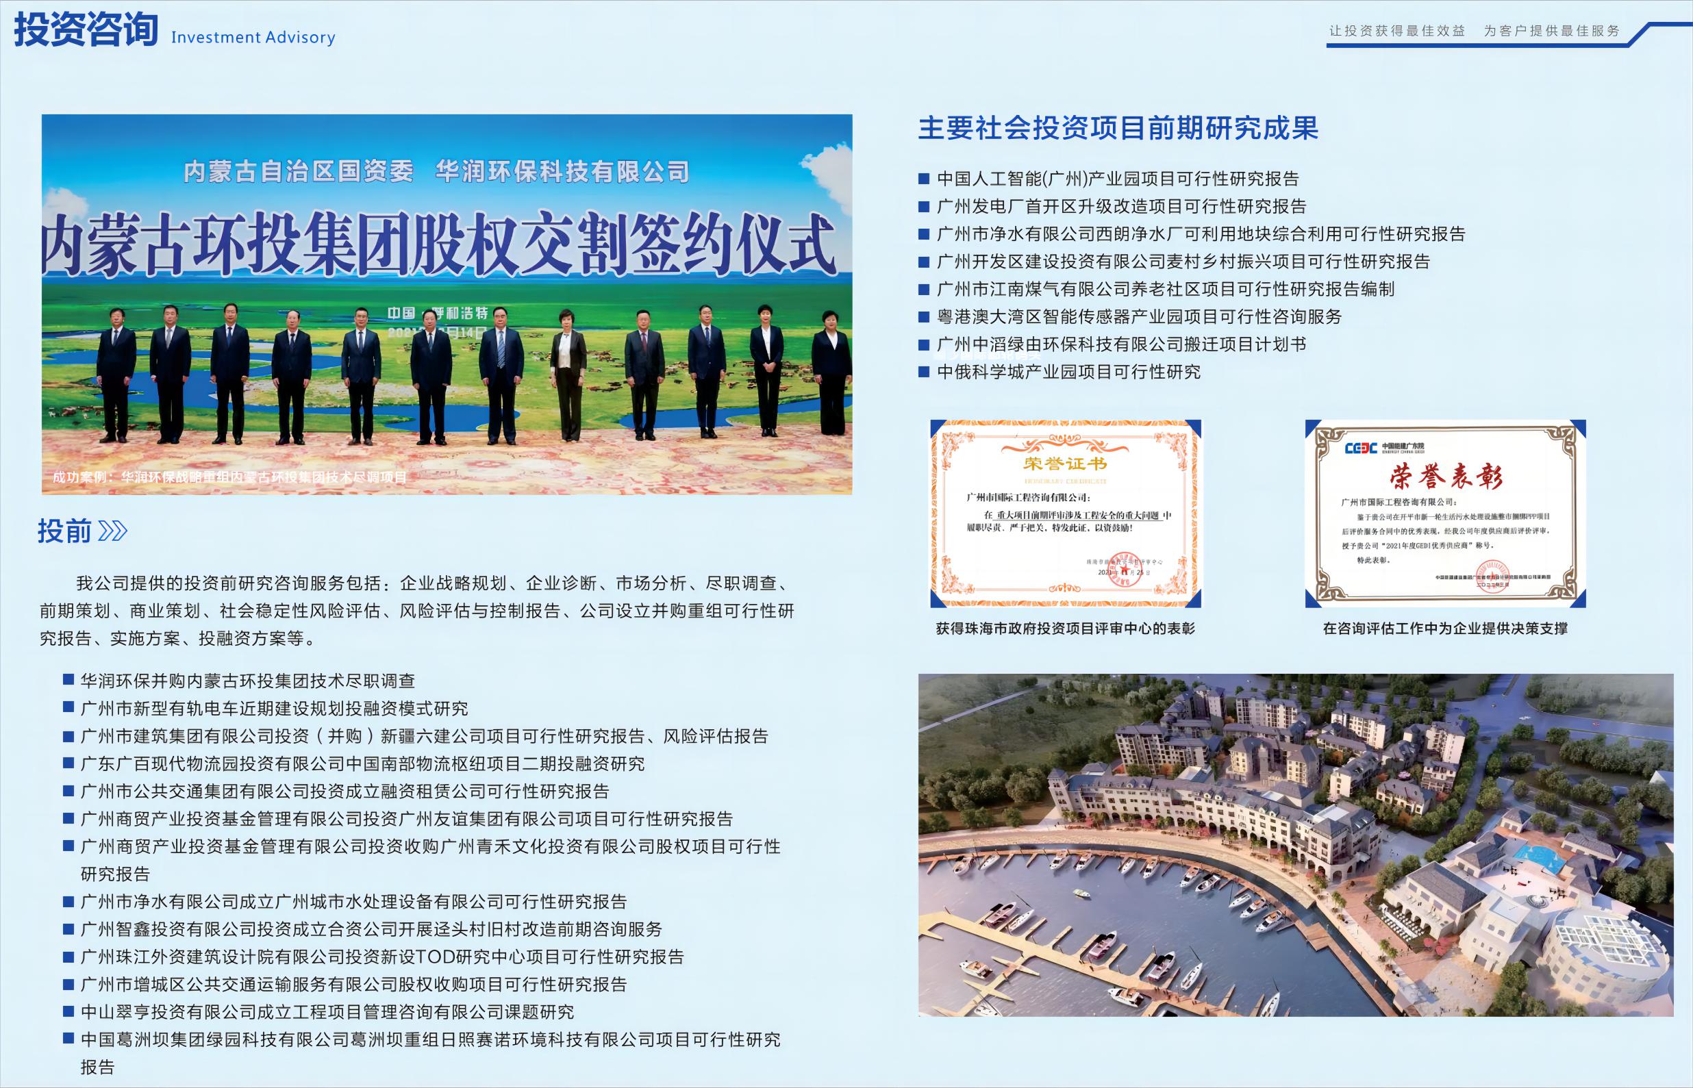Viewport: 1693px width, 1088px height.
Task: Select the 中俄科学城产业园项目可行性研究 item
Action: [x=1068, y=372]
